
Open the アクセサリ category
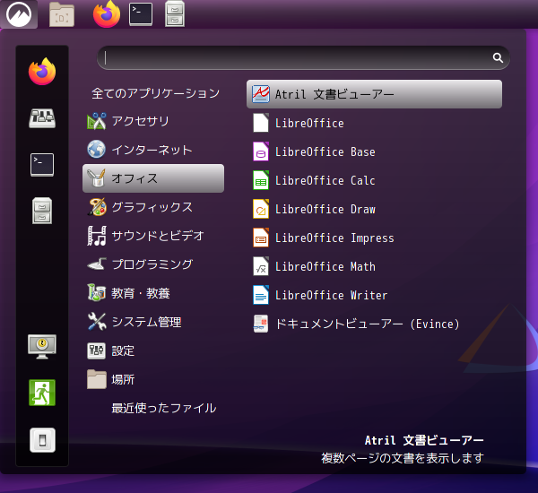click(153, 121)
